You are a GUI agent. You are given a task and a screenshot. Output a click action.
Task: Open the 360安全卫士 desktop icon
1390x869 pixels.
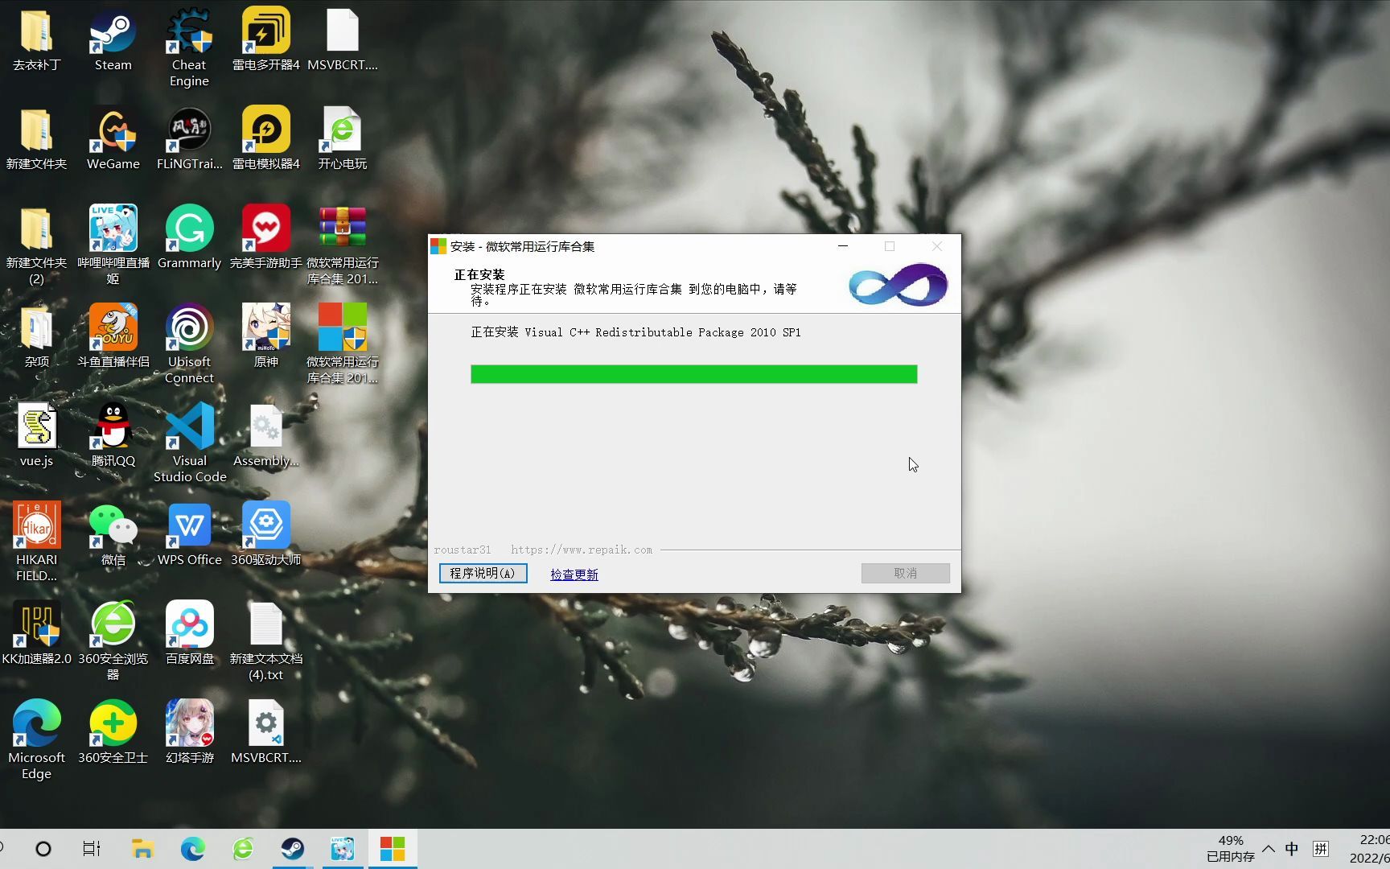(x=113, y=733)
